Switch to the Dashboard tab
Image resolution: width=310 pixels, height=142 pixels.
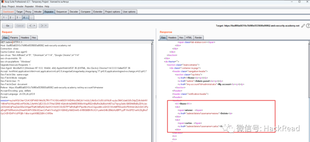click(8, 12)
